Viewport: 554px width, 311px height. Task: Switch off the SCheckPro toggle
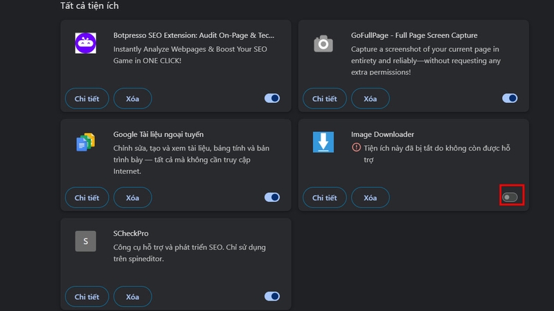tap(272, 297)
